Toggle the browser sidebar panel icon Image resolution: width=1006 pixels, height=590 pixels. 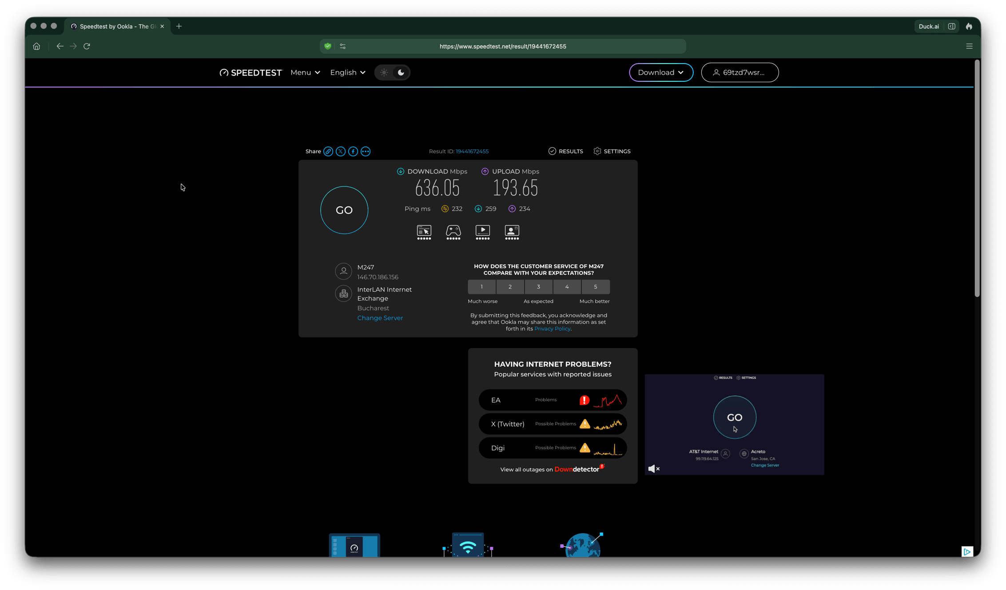952,26
